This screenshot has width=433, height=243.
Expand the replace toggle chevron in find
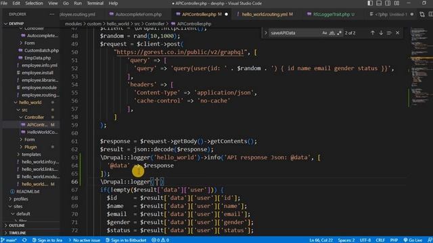(266, 33)
